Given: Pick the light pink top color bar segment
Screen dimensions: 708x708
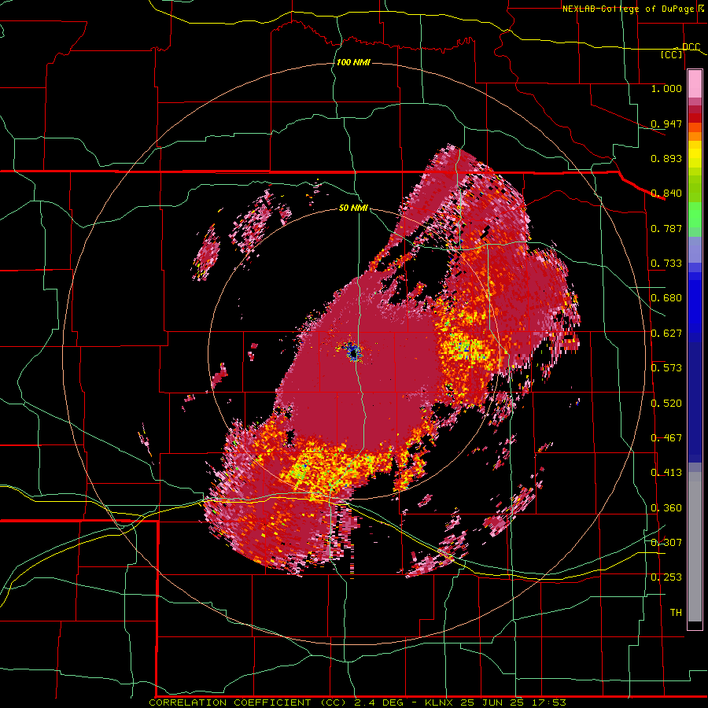Looking at the screenshot, I should (695, 83).
